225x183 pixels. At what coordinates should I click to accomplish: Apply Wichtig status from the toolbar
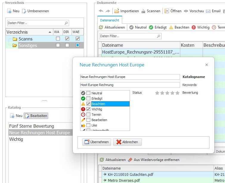coord(201,27)
